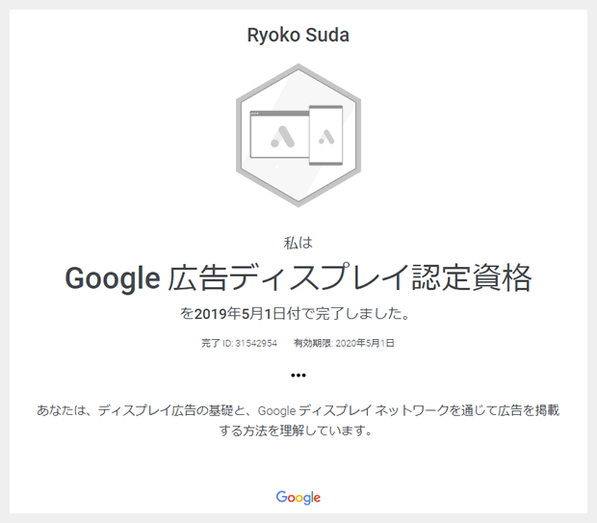Viewport: 597px width, 523px height.
Task: Click the Ads logo inside the browser icon
Action: point(282,137)
